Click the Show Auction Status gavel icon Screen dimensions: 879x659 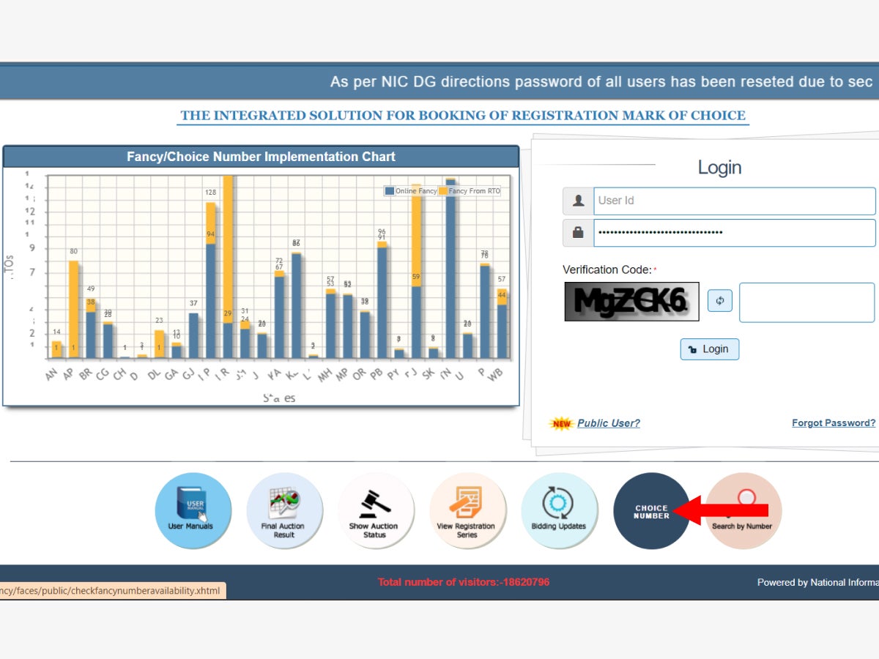(376, 510)
